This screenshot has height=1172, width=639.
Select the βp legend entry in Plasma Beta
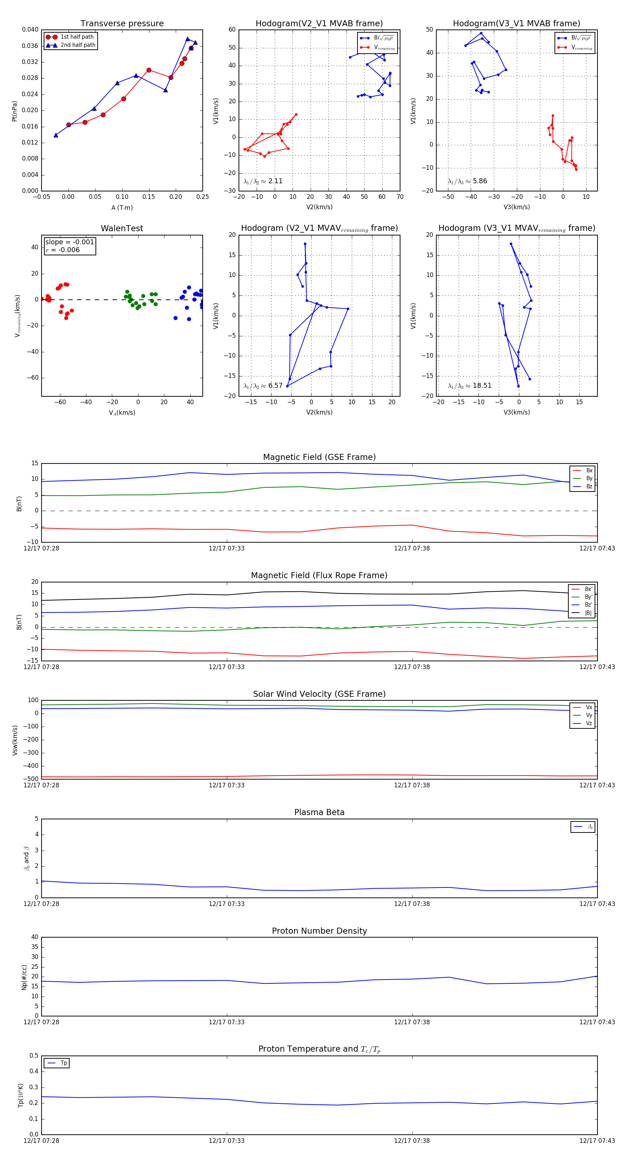click(583, 827)
